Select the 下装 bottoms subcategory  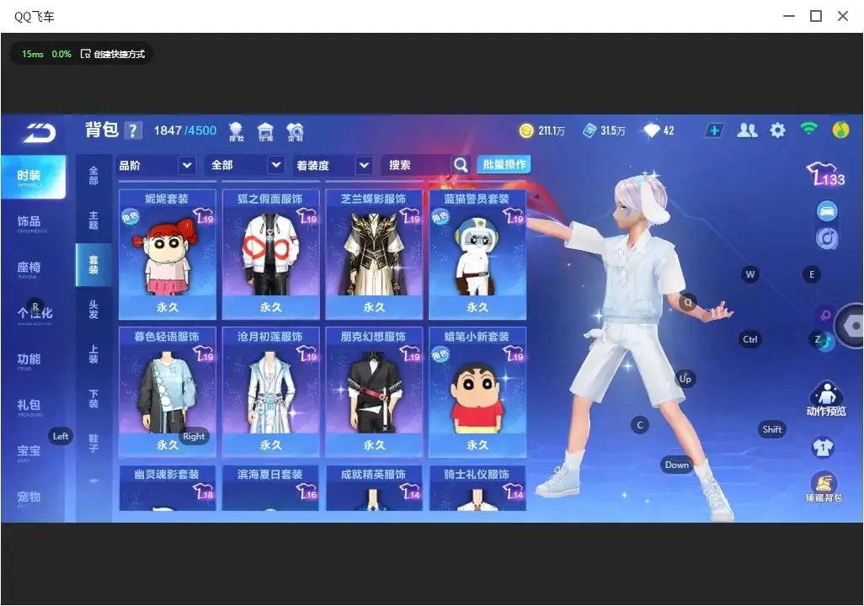[93, 399]
